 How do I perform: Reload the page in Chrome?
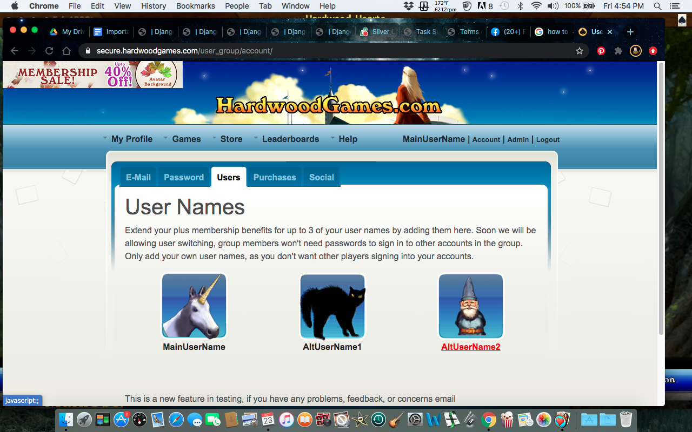(x=49, y=51)
